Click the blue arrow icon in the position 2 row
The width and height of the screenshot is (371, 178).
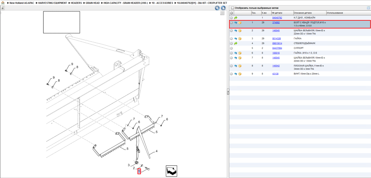236,31
